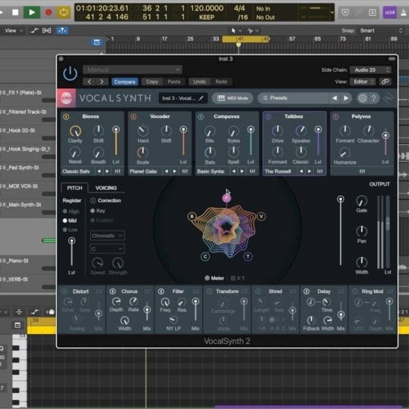Toggle Biovox module power
The height and width of the screenshot is (409, 409).
pos(66,117)
